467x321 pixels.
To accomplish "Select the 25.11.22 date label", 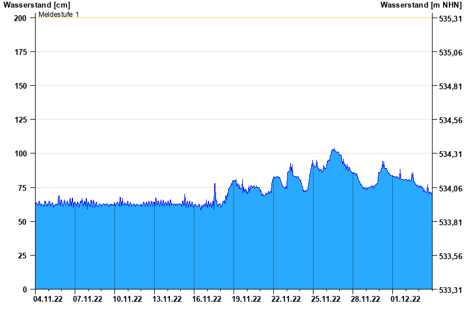I will [326, 299].
